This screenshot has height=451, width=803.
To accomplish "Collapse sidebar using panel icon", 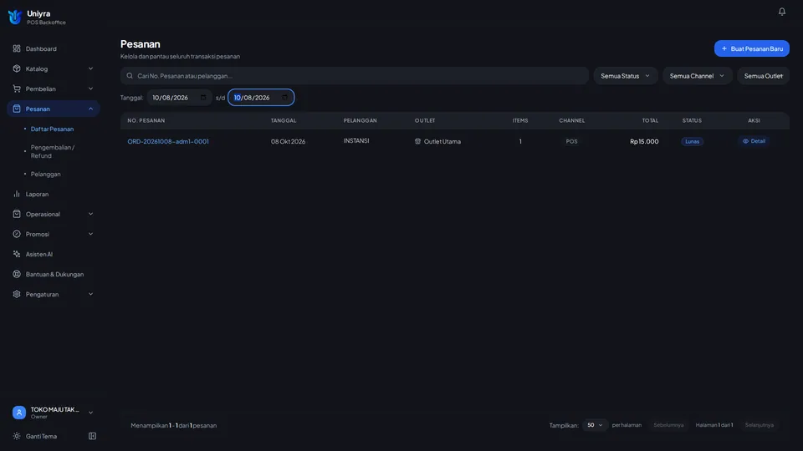I will [92, 436].
